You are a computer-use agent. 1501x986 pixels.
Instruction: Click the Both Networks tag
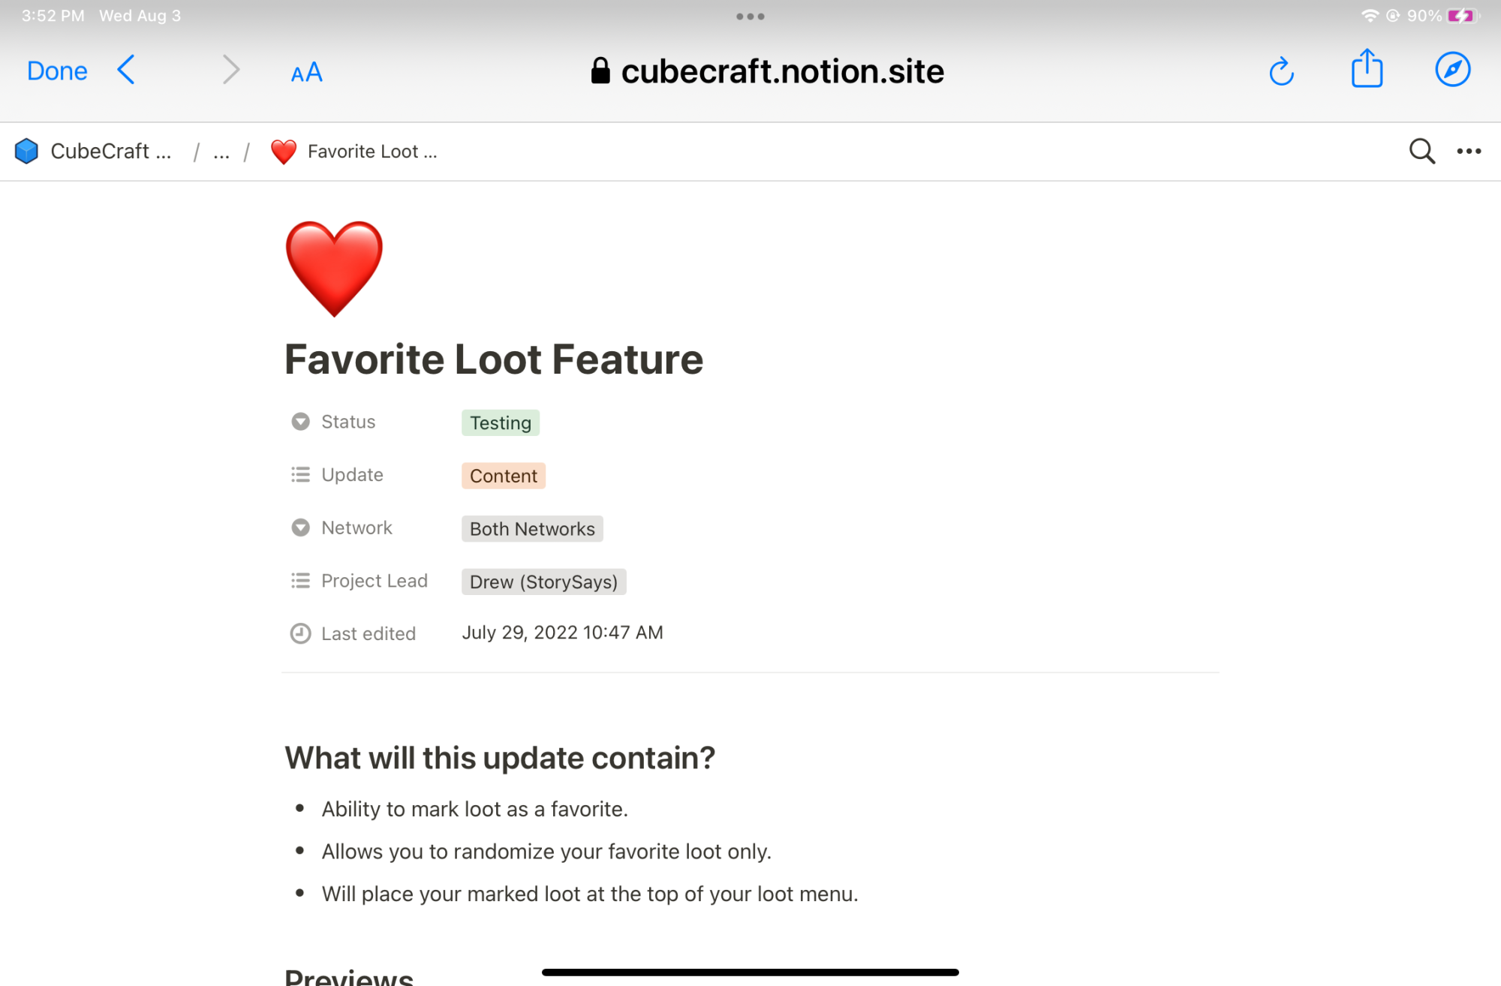[x=532, y=529]
